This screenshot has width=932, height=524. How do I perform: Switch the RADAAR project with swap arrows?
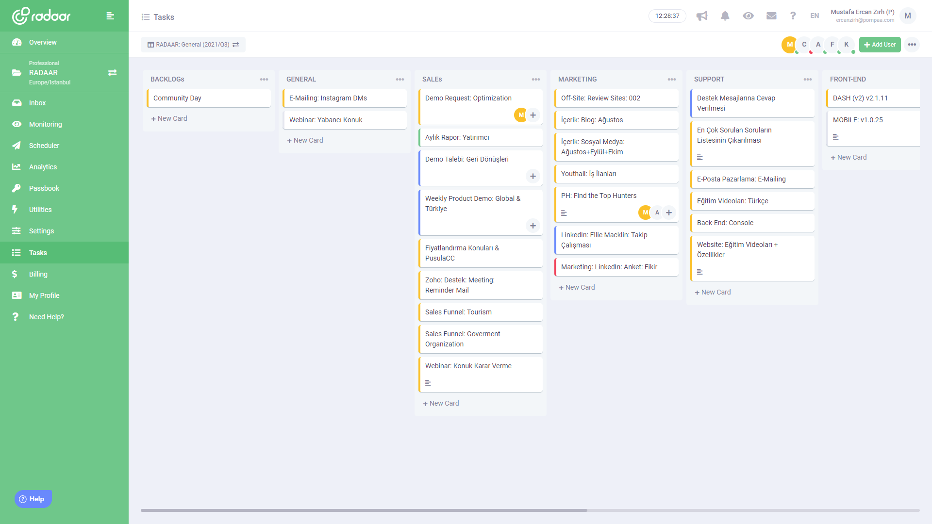(x=112, y=73)
